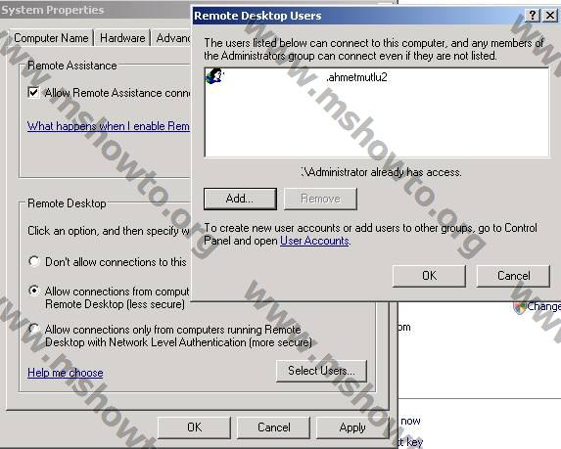Open What happens when I enable Remote link
This screenshot has width=561, height=449.
tap(109, 126)
